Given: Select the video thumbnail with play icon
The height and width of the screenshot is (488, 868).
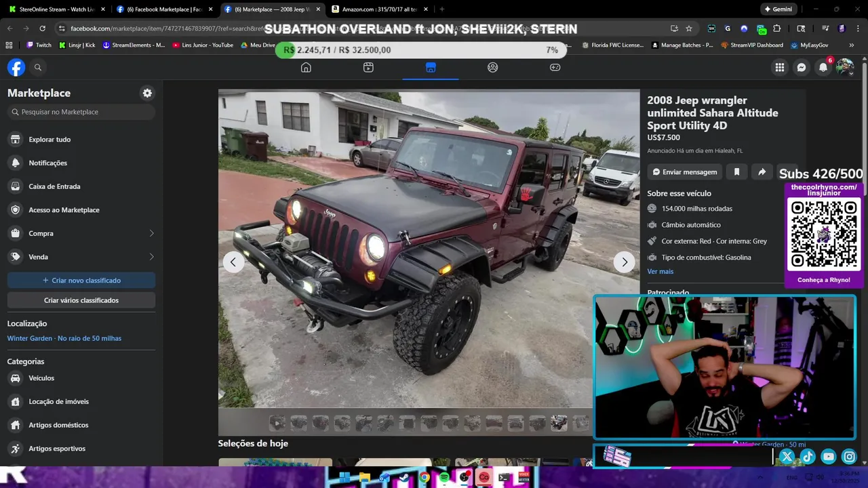Looking at the screenshot, I should (277, 424).
